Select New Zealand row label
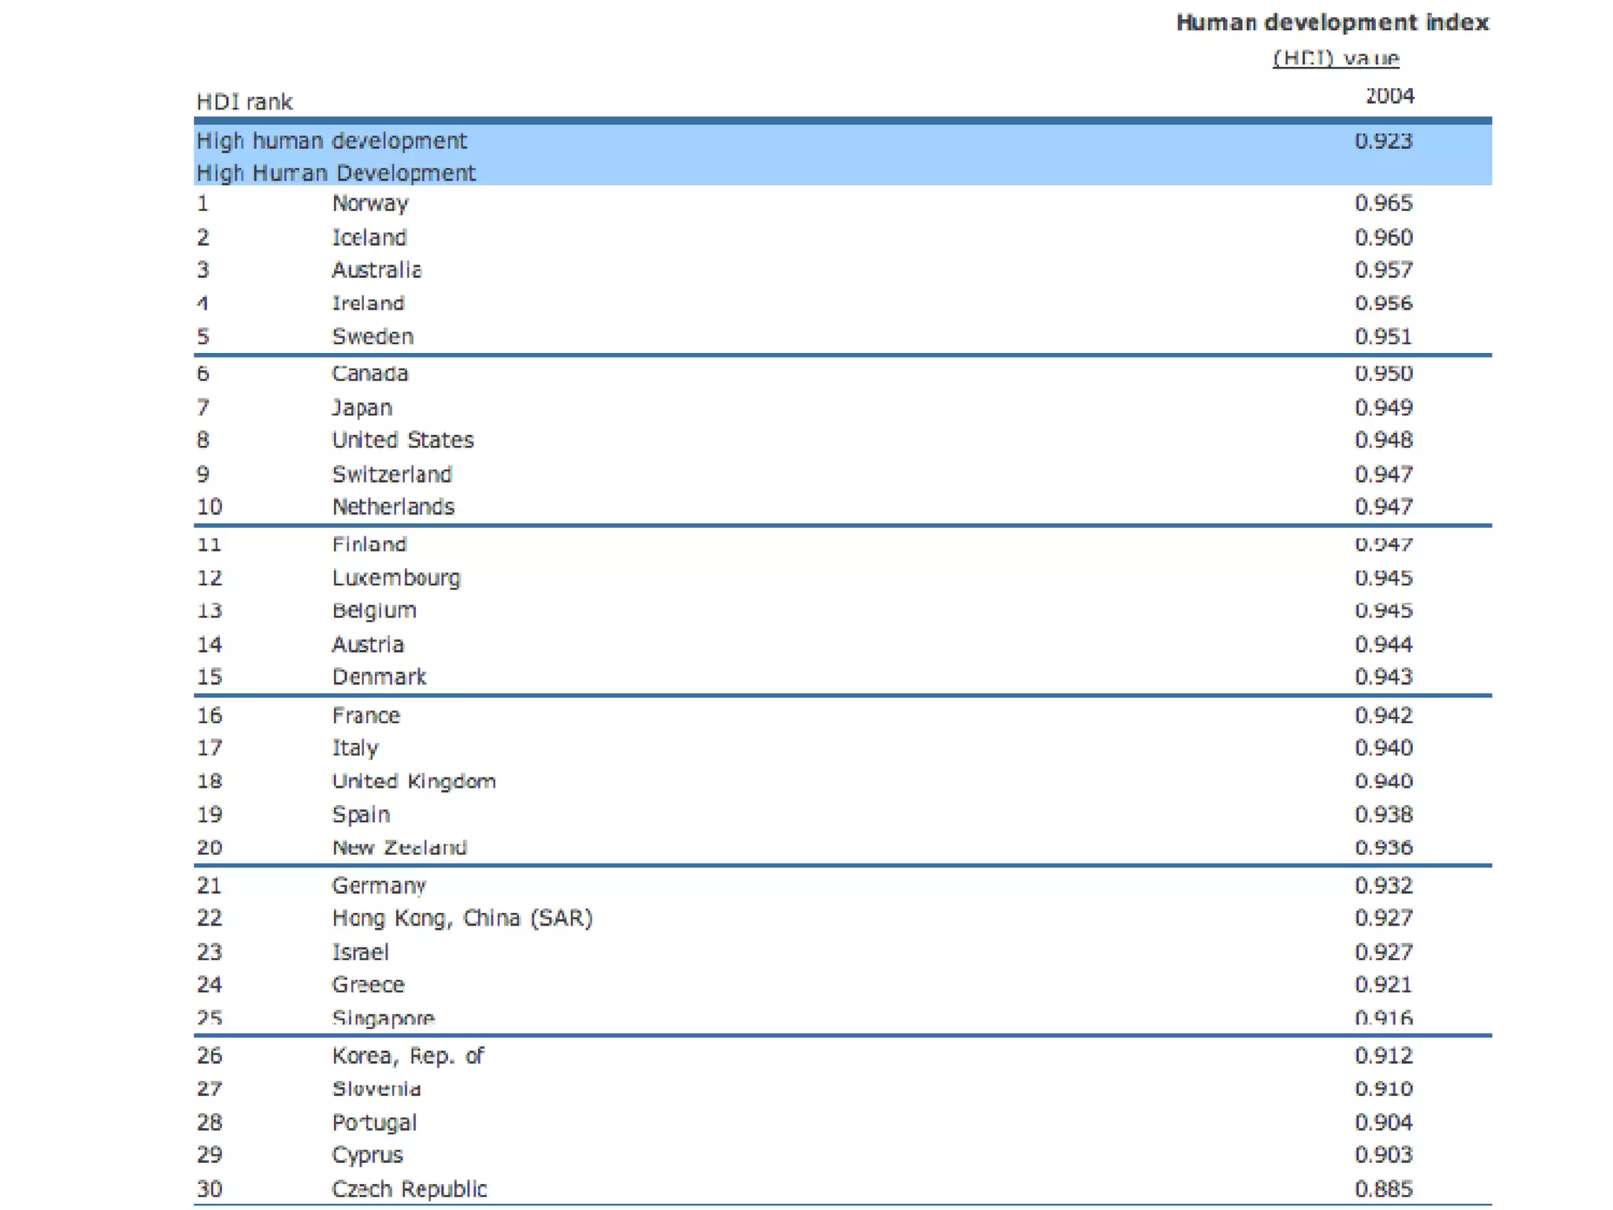 point(399,848)
